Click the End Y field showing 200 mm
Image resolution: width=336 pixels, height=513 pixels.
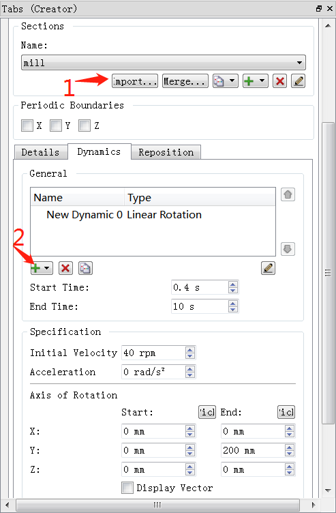click(253, 450)
